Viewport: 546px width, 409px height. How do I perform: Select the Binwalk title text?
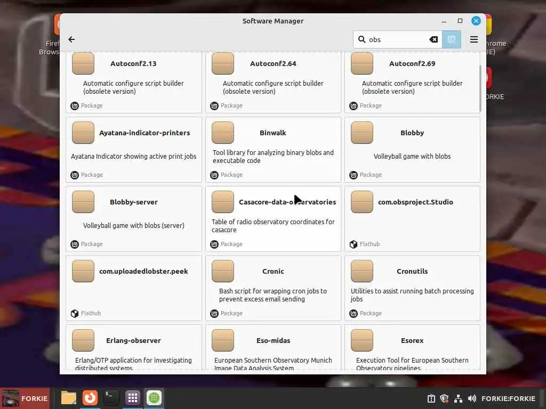point(272,133)
